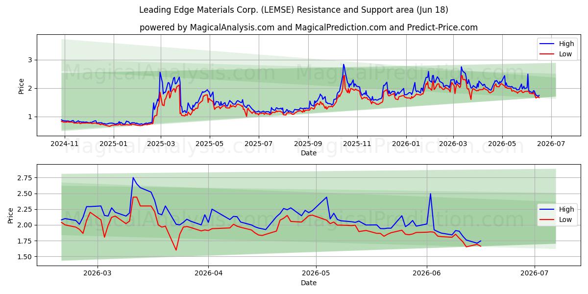The height and width of the screenshot is (294, 588).
Task: Click the '2025-05' tick label
Action: 210,144
